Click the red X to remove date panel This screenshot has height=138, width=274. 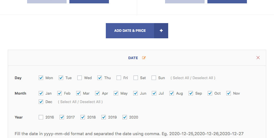tap(258, 58)
